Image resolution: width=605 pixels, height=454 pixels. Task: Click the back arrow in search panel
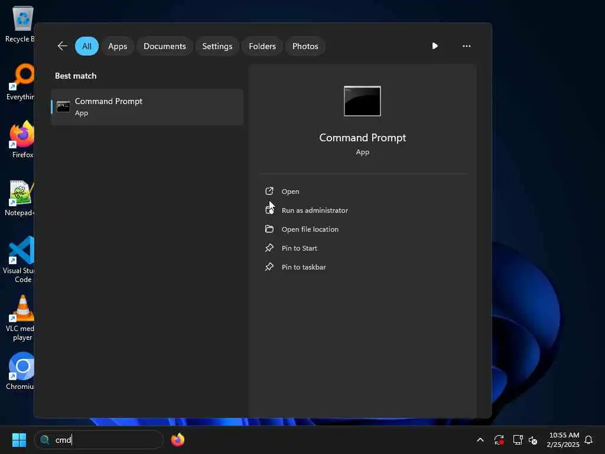click(63, 46)
